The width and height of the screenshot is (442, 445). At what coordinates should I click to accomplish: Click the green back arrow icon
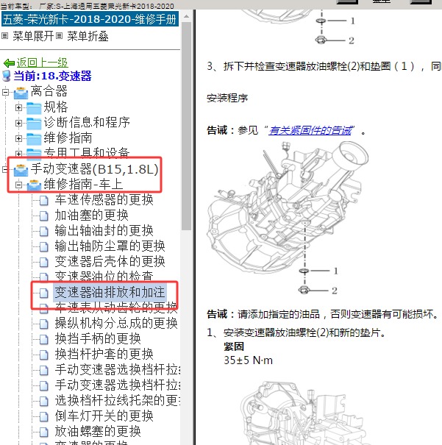[x=9, y=63]
